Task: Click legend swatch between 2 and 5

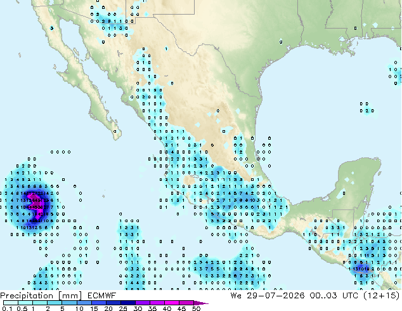Action: point(55,303)
